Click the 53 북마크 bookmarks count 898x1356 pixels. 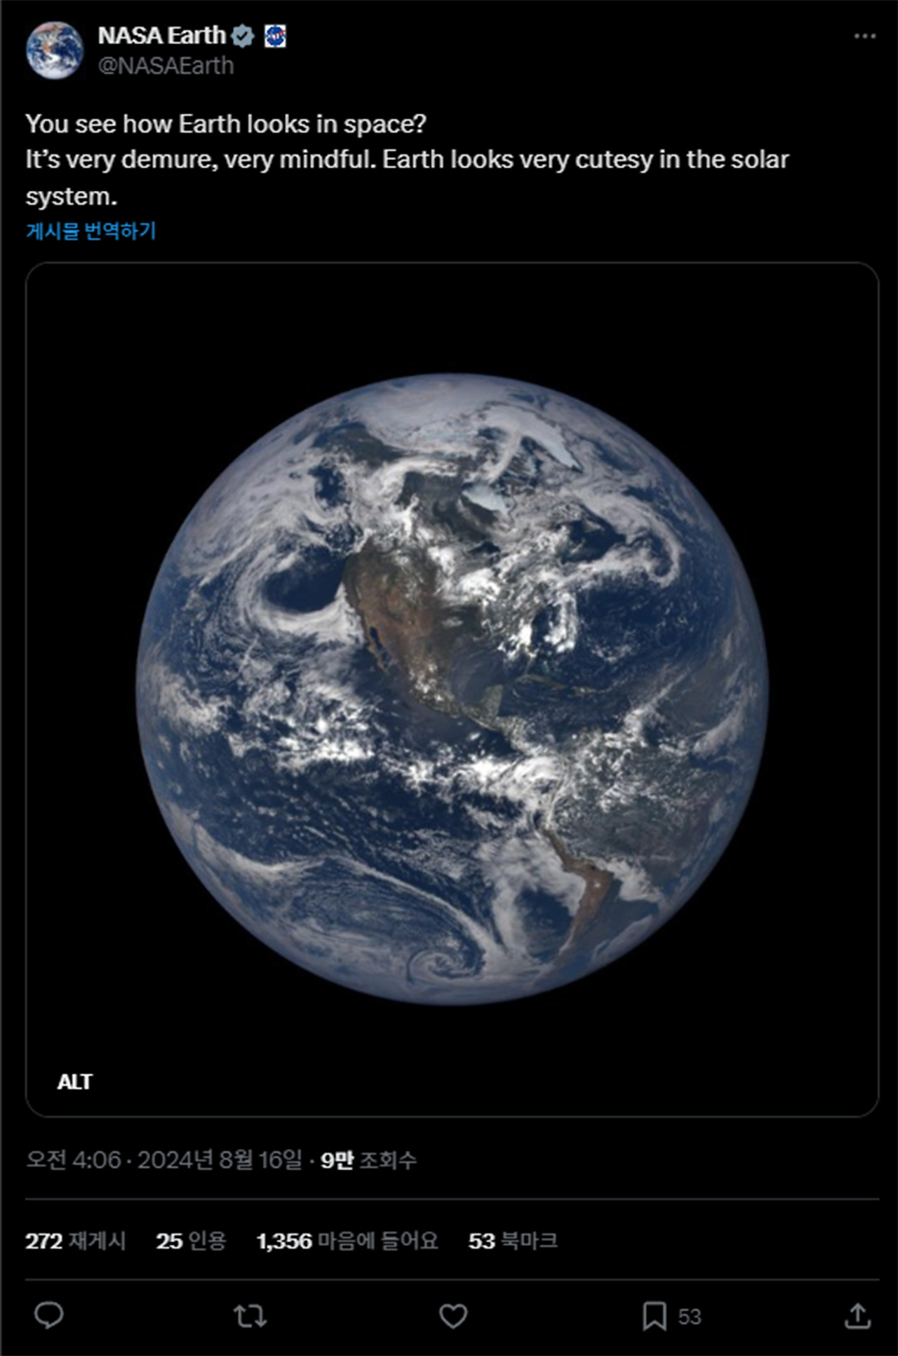pos(513,1241)
